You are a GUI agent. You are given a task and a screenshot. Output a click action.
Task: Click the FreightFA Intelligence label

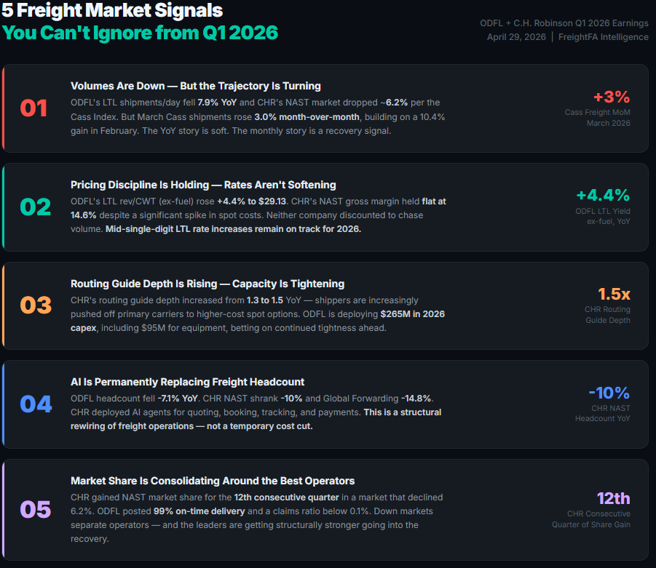point(604,37)
